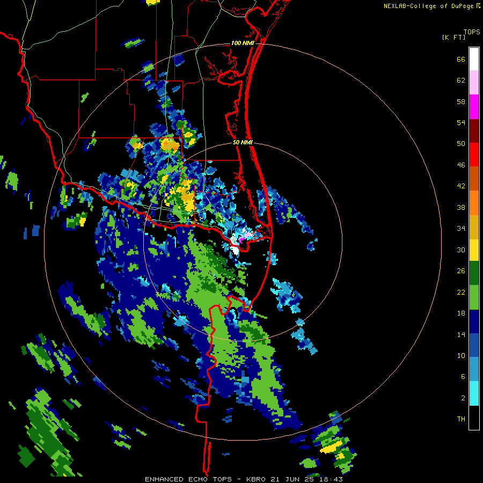Pick the light blue legend swatch beside 6
This screenshot has width=483, height=483.
[474, 369]
